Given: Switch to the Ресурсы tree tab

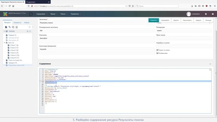Looking at the screenshot, I should point(7,22).
